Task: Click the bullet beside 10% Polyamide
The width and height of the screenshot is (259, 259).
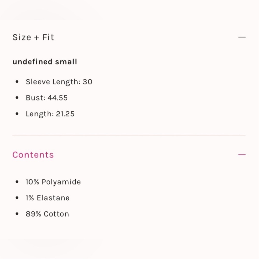Action: tap(17, 182)
